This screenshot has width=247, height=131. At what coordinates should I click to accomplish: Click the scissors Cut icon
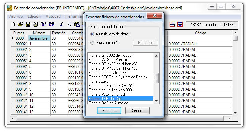[x=62, y=24]
